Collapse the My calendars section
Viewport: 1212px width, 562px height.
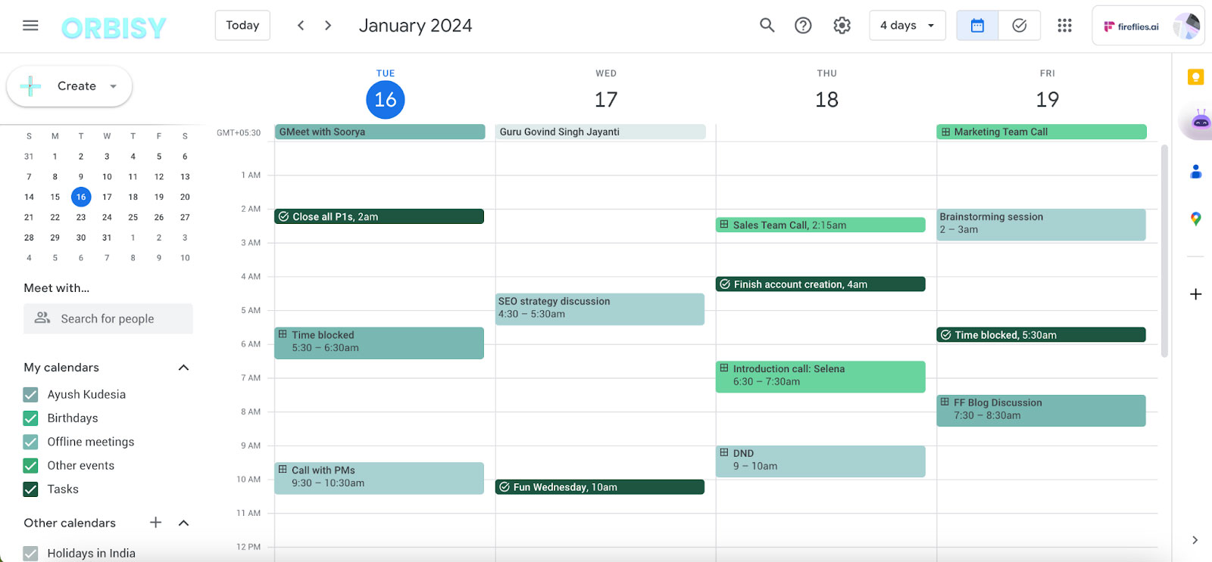[x=183, y=368]
